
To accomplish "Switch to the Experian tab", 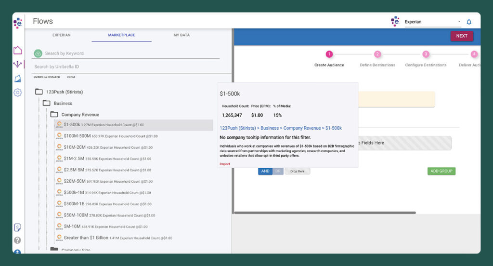I will point(61,35).
